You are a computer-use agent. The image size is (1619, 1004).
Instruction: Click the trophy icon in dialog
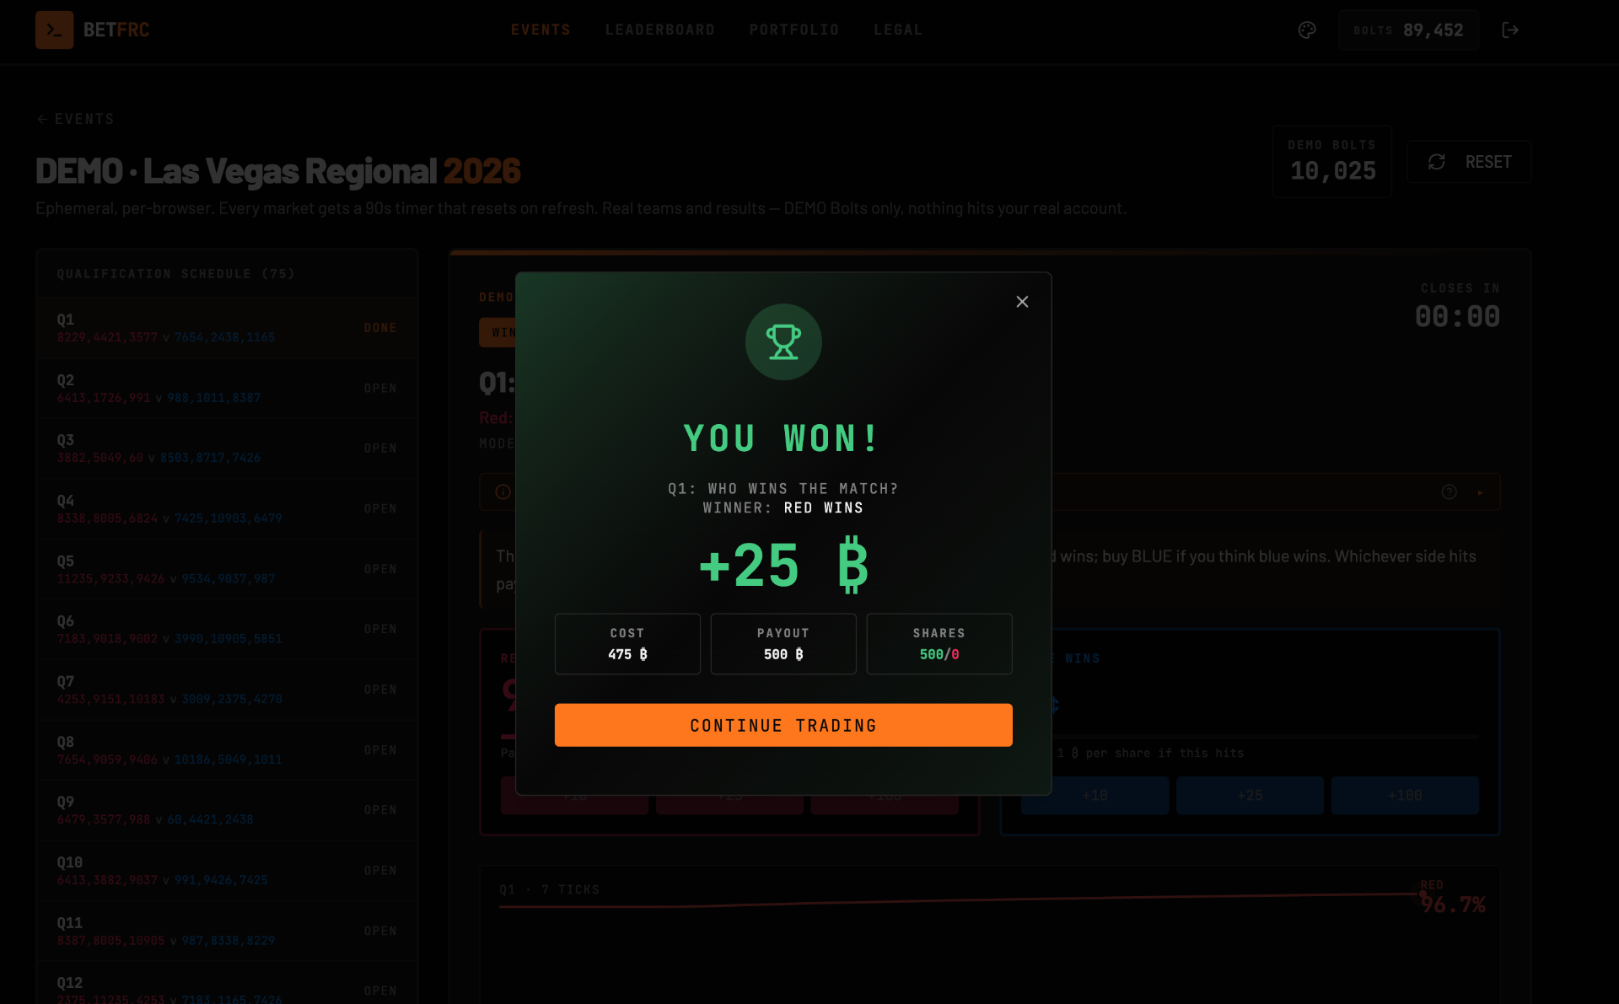click(x=783, y=342)
